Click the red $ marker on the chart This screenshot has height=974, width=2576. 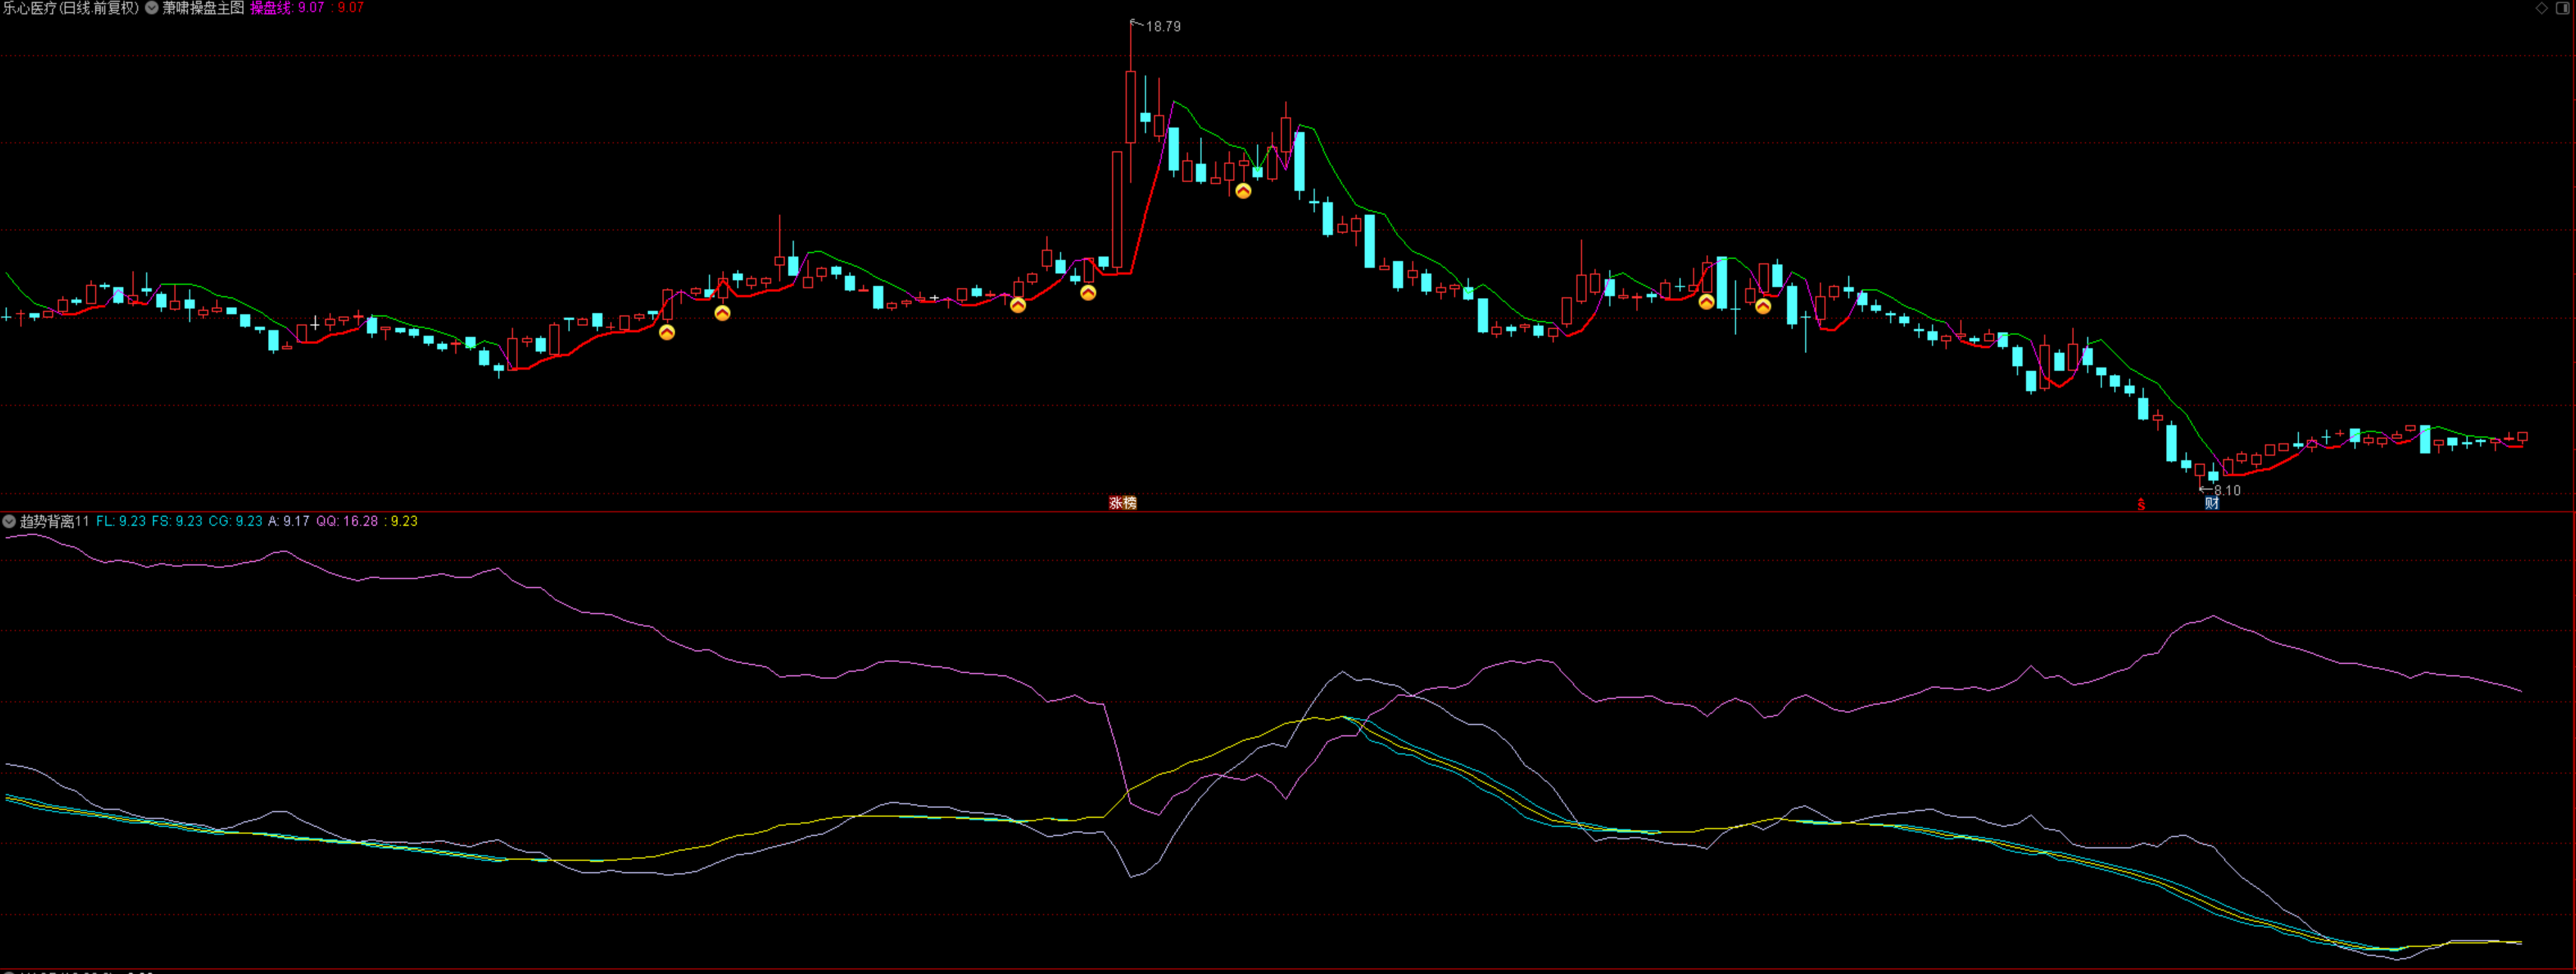(2141, 503)
